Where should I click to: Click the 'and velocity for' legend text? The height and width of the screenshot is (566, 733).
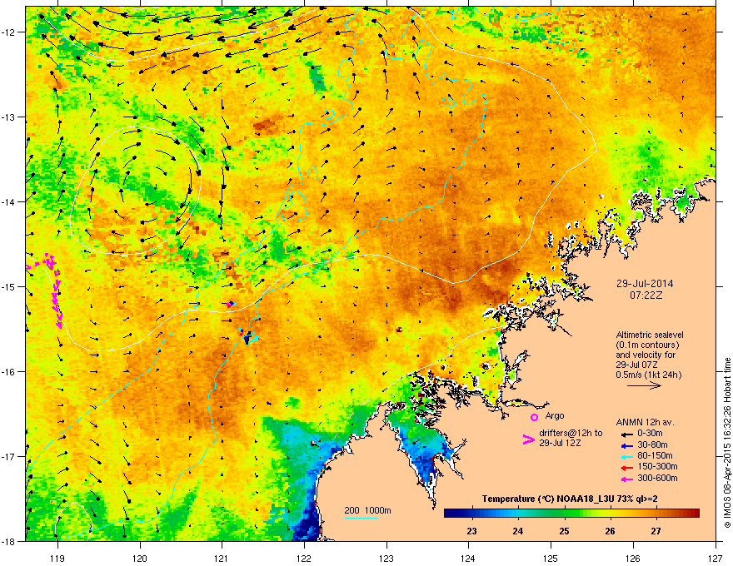(646, 355)
